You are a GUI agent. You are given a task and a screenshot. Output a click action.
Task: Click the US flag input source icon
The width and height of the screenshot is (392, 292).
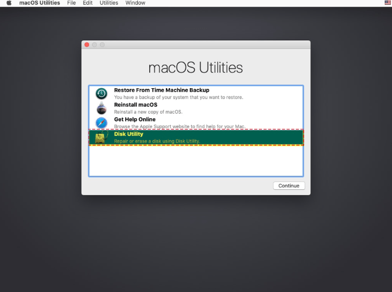click(387, 3)
